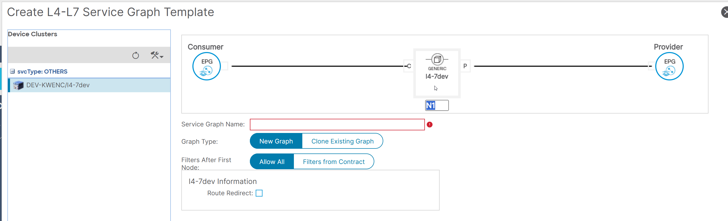Select the DEV-KWENC/l4-7dev device cluster
Image resolution: width=728 pixels, height=221 pixels.
(x=89, y=85)
